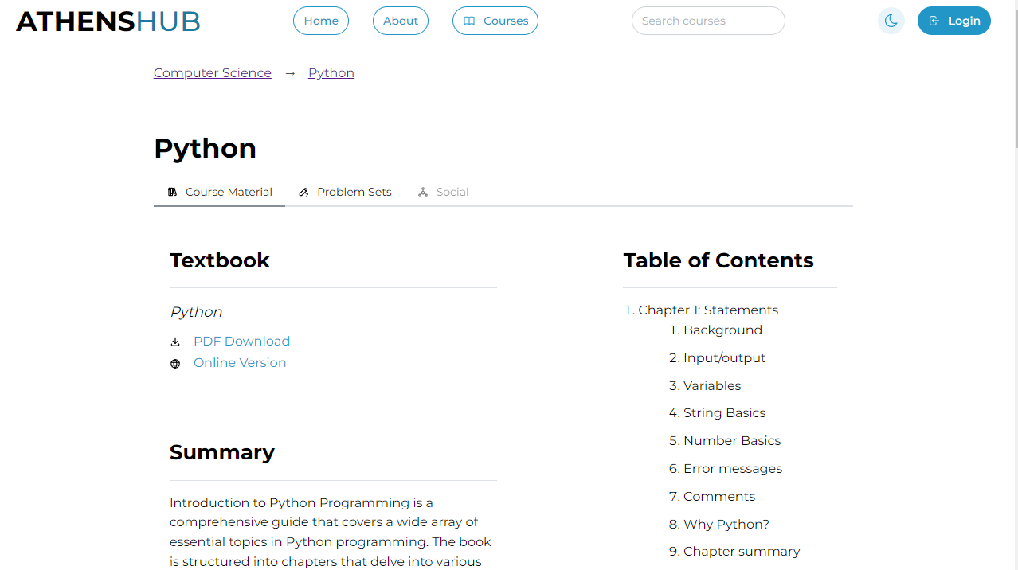Image resolution: width=1018 pixels, height=570 pixels.
Task: Click the globe icon beside Online Version
Action: tap(175, 364)
